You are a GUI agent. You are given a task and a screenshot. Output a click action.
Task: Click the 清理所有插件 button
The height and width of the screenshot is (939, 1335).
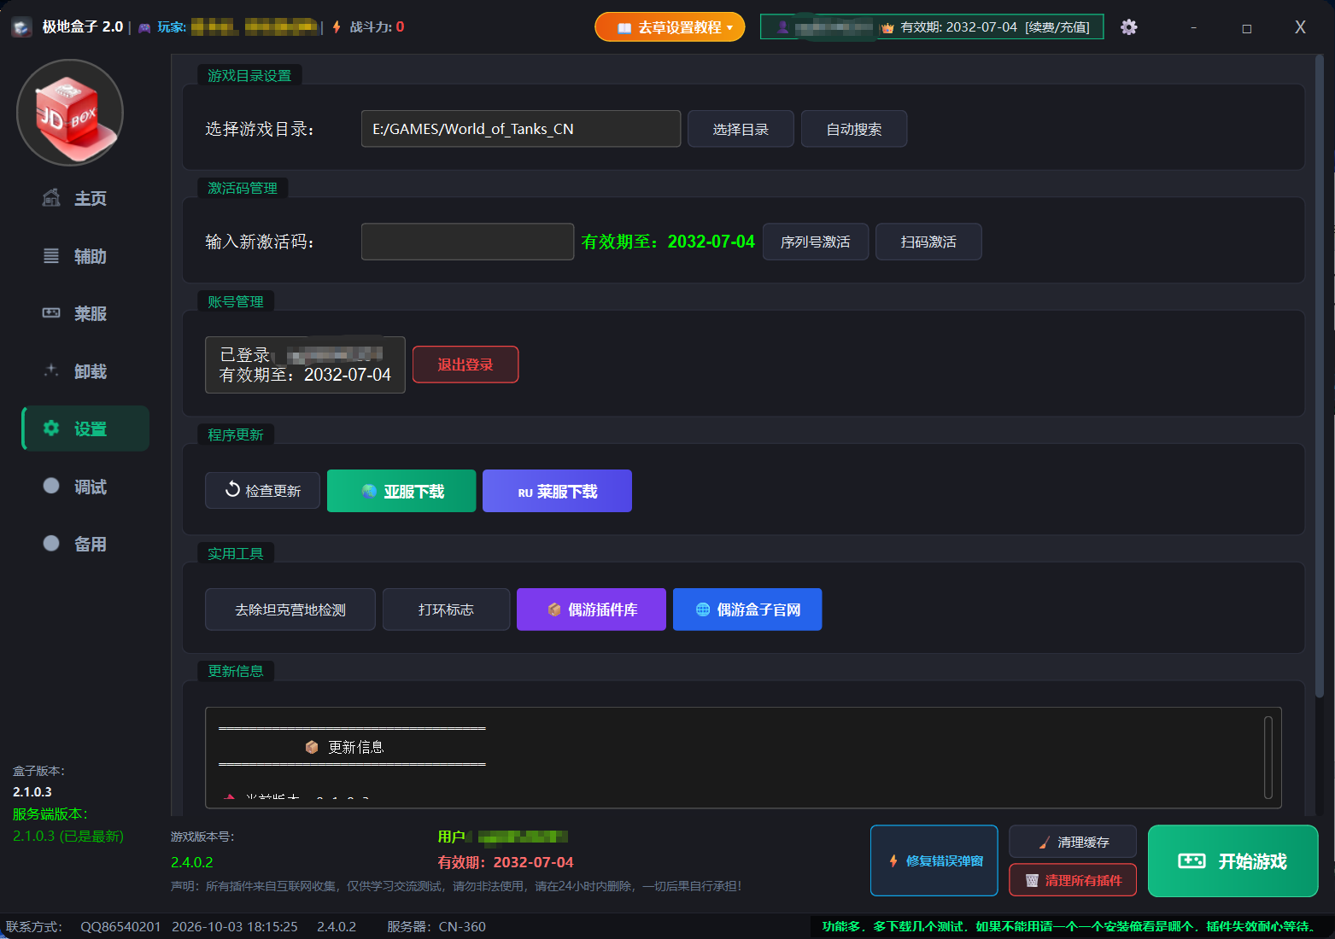[1073, 880]
